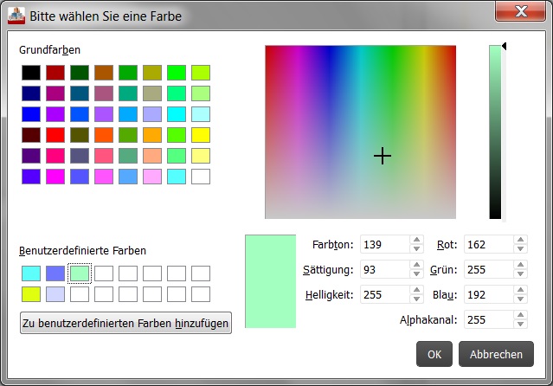Select the mint green custom color swatch
Viewport: 553px width, 386px height.
click(x=80, y=273)
